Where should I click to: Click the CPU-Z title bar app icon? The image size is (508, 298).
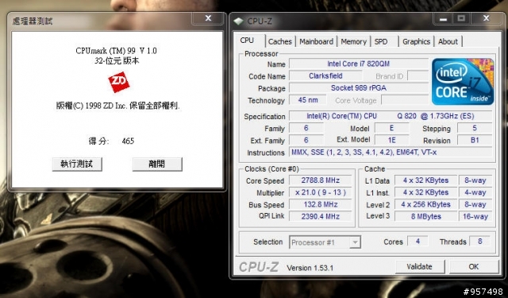(x=239, y=21)
